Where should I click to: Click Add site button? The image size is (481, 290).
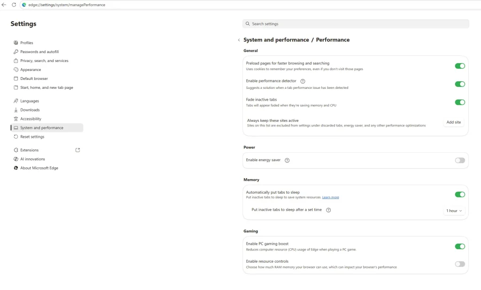pyautogui.click(x=453, y=122)
